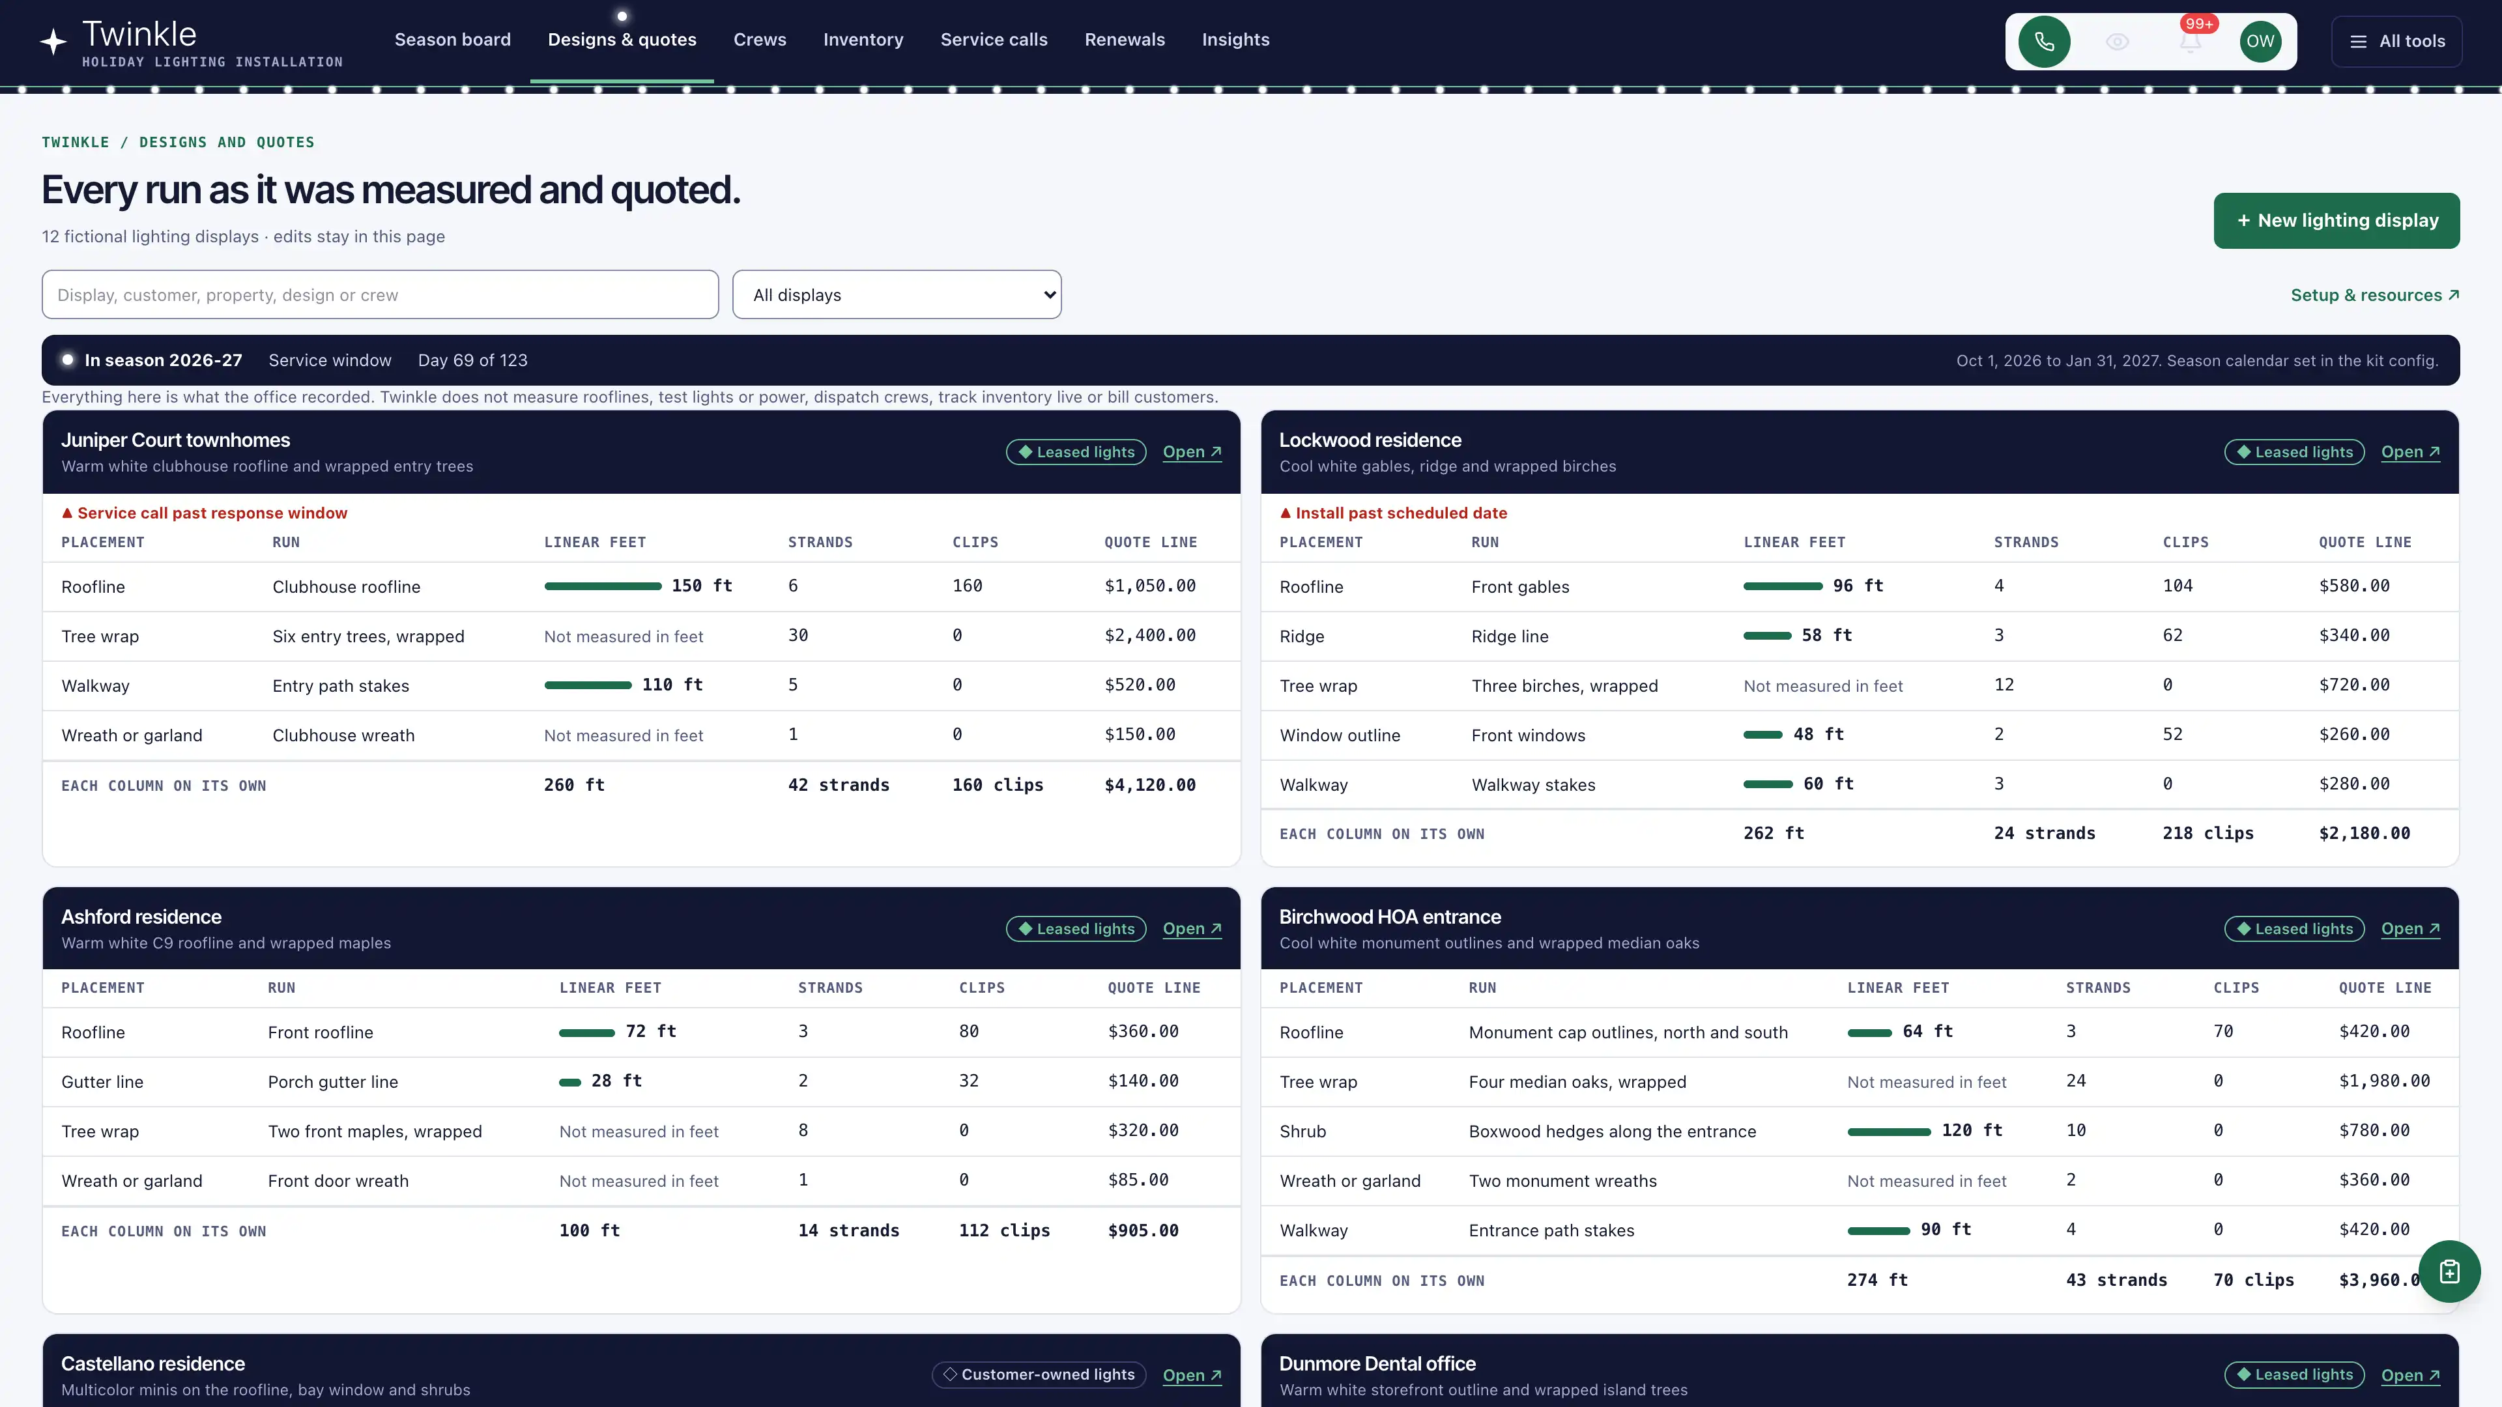Open Castellano residence display
The height and width of the screenshot is (1407, 2502).
[x=1192, y=1375]
